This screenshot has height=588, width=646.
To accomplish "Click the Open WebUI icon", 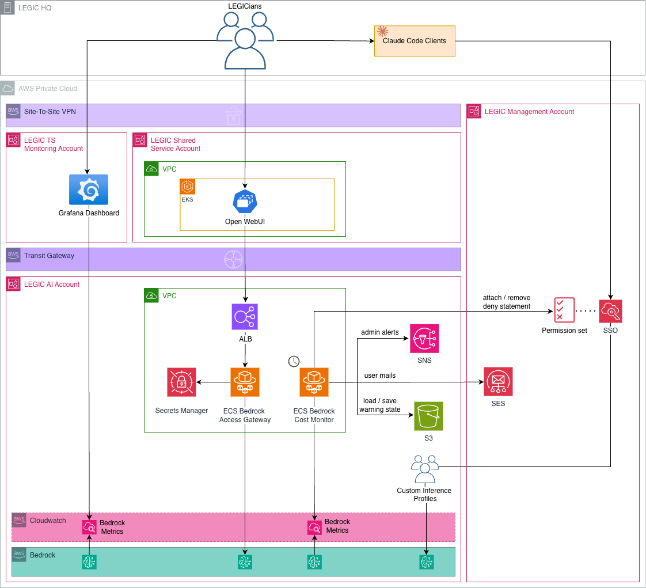I will 245,202.
